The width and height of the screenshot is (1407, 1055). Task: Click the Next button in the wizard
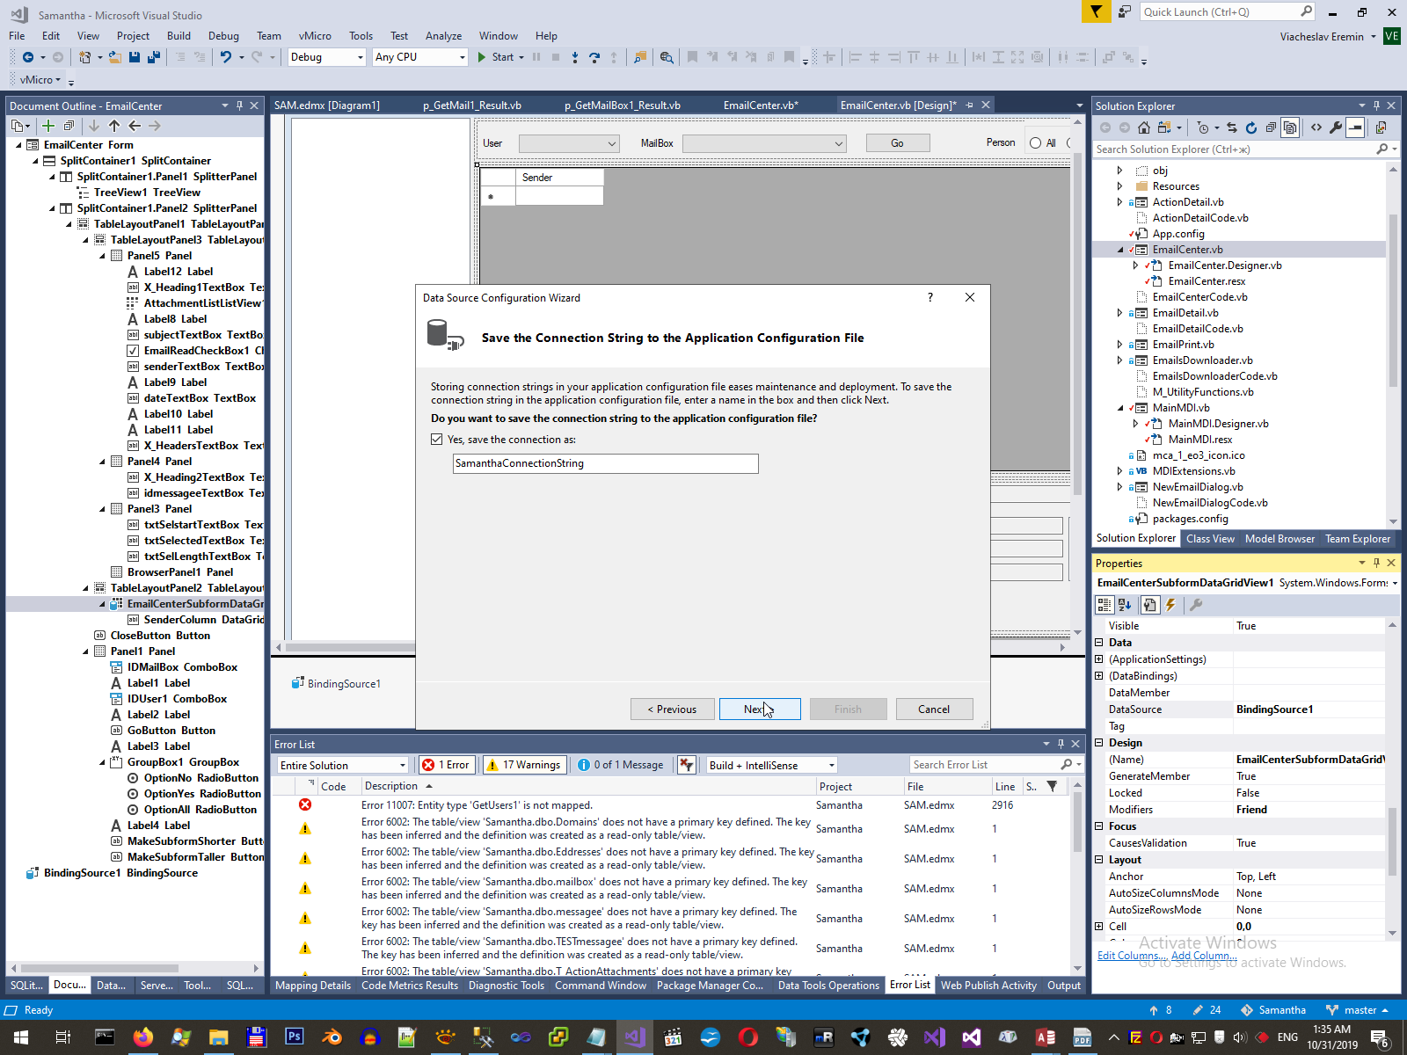760,709
